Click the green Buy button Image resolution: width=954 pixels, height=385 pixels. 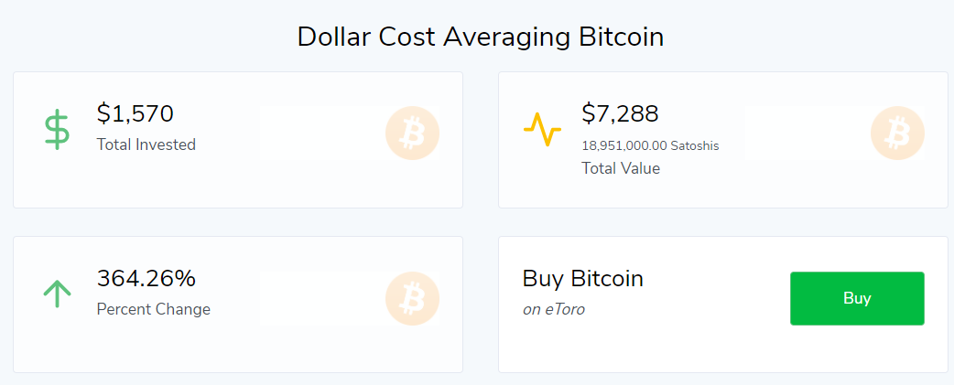[857, 298]
